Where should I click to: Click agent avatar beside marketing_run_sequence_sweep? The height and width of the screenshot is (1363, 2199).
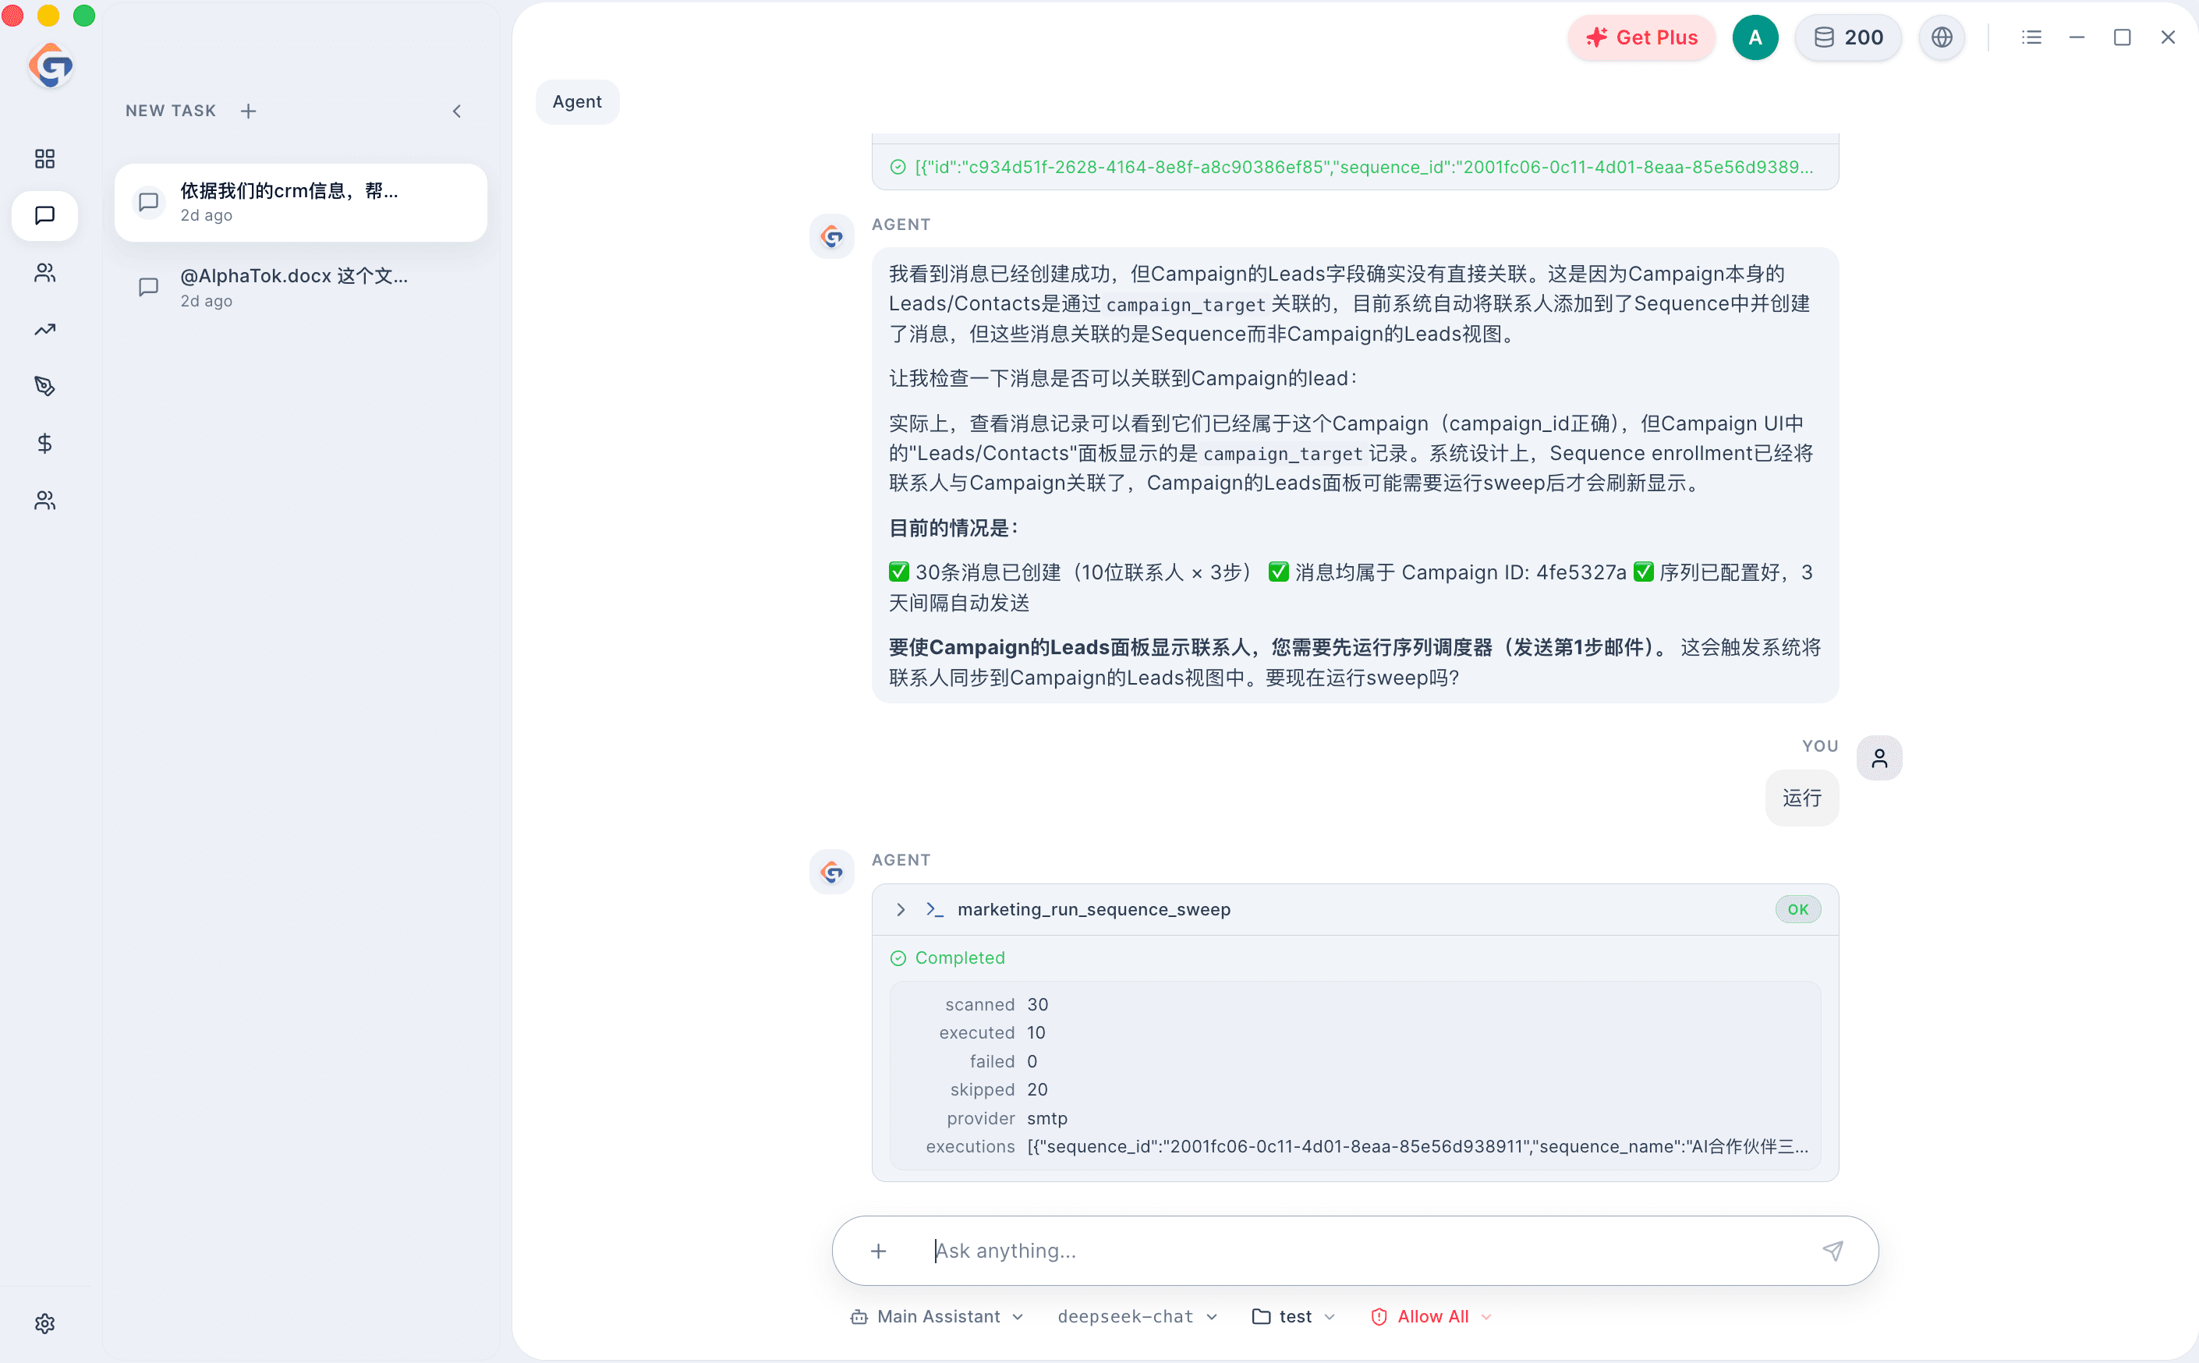point(832,873)
